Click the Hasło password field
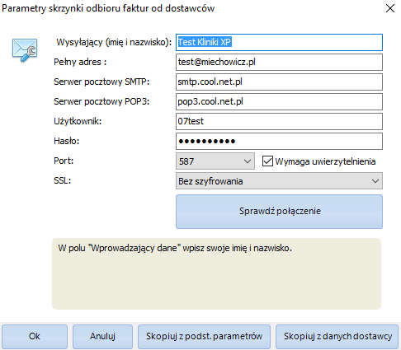 [279, 141]
